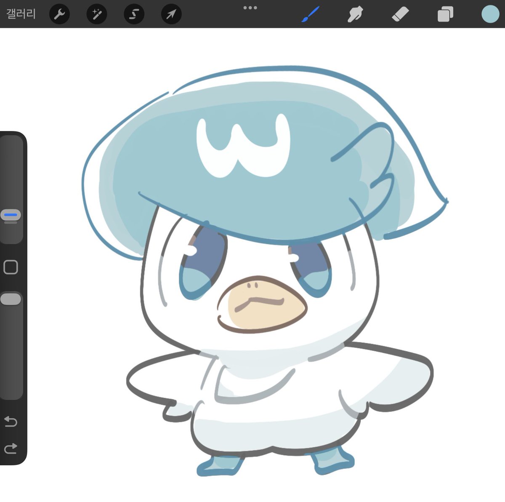
Task: Select the Brush tool
Action: click(311, 14)
